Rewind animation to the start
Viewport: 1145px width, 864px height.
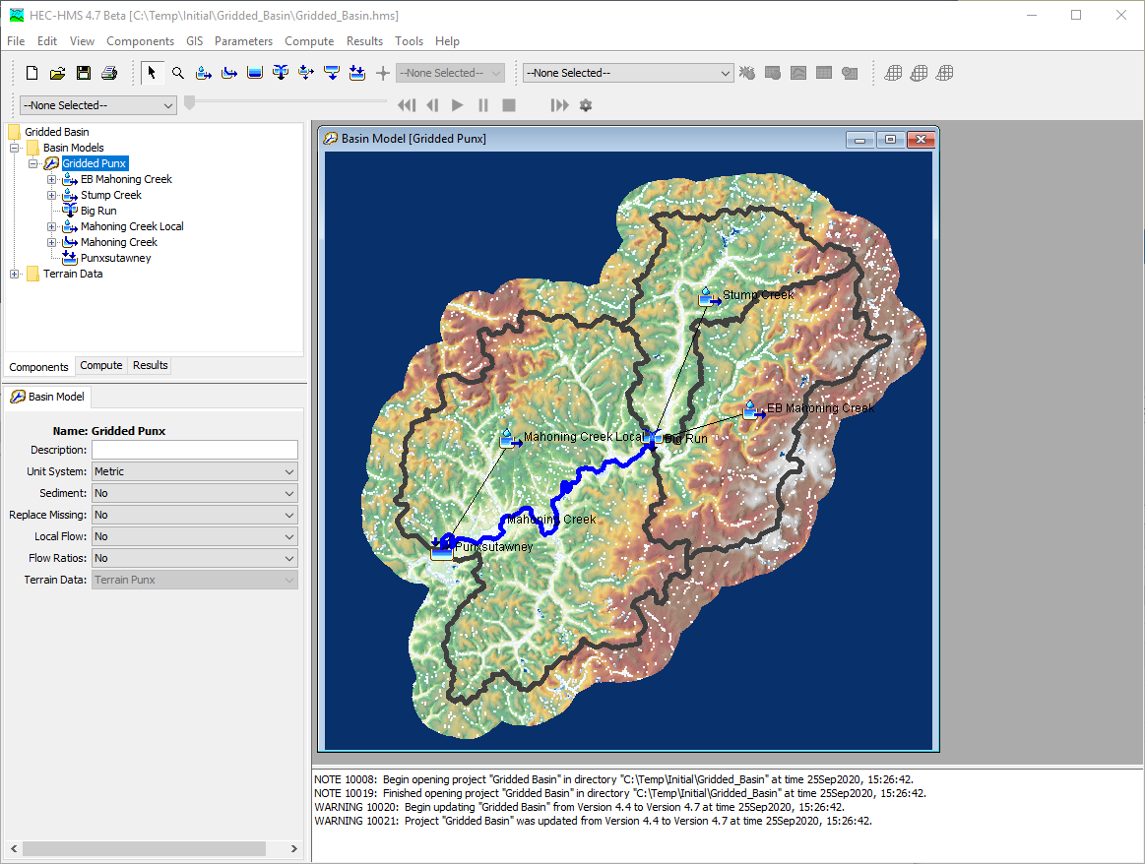(407, 105)
